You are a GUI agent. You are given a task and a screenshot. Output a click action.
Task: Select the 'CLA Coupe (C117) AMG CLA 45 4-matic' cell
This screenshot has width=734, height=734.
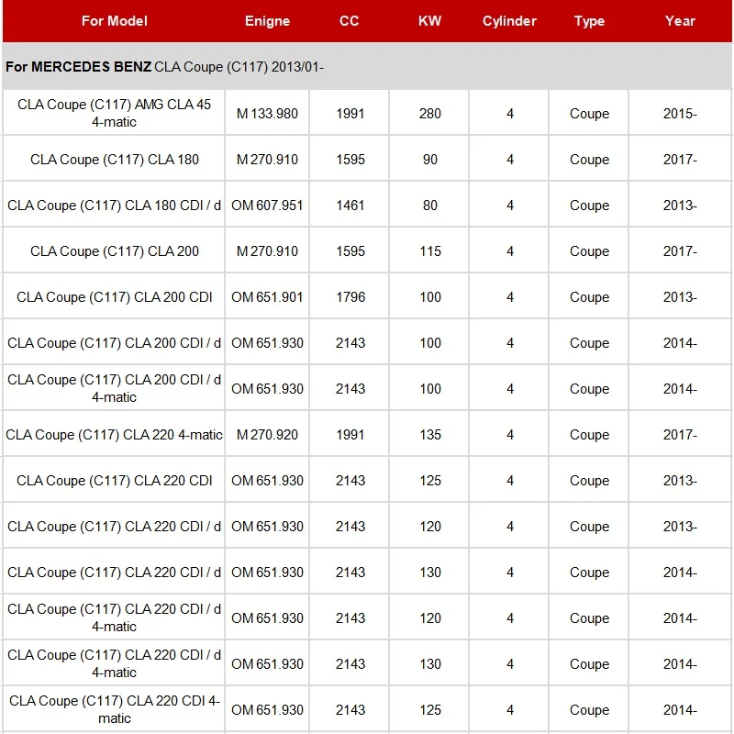(114, 113)
